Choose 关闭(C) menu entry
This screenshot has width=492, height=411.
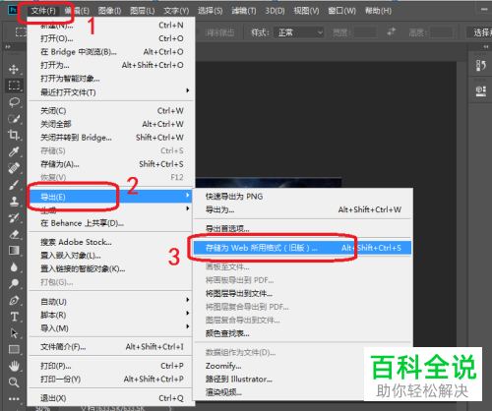(x=111, y=111)
